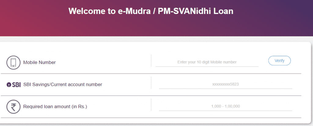The height and width of the screenshot is (126, 313).
Task: Focus the required loan amount field
Action: tap(225, 107)
